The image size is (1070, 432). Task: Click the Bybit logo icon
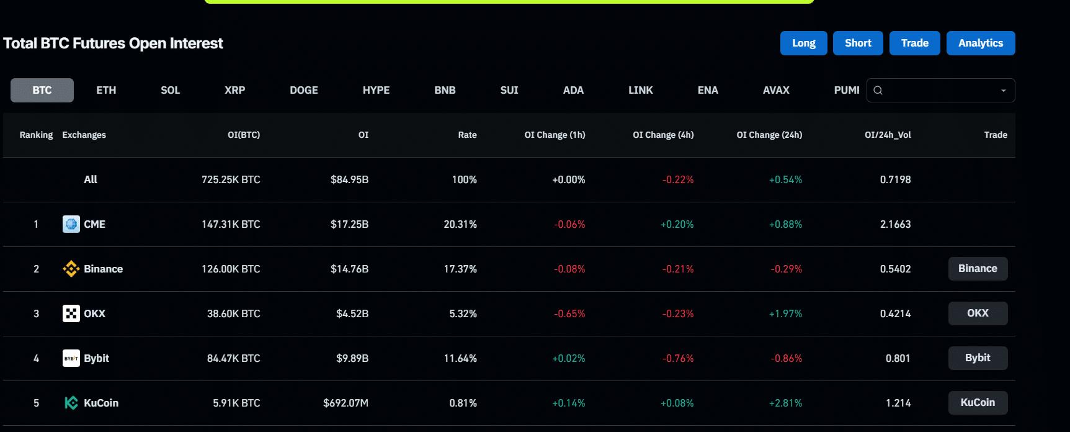71,358
